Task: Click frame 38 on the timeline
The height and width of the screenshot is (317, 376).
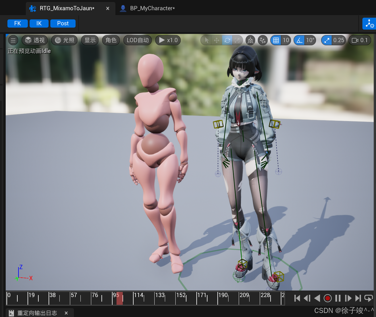Action: click(53, 295)
